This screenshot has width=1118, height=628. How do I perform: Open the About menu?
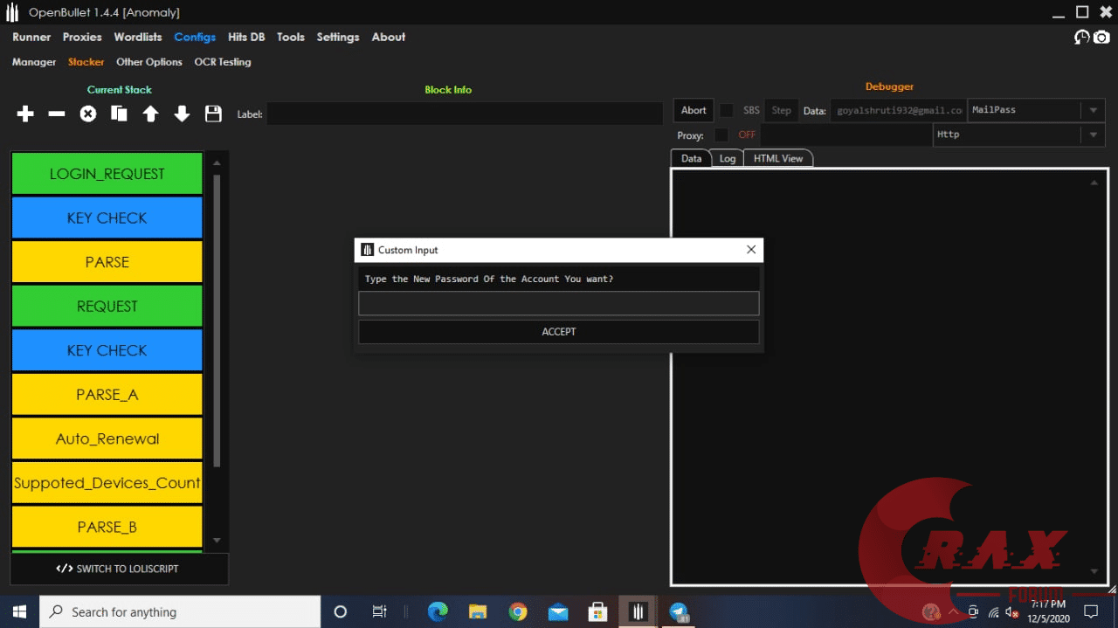[389, 37]
